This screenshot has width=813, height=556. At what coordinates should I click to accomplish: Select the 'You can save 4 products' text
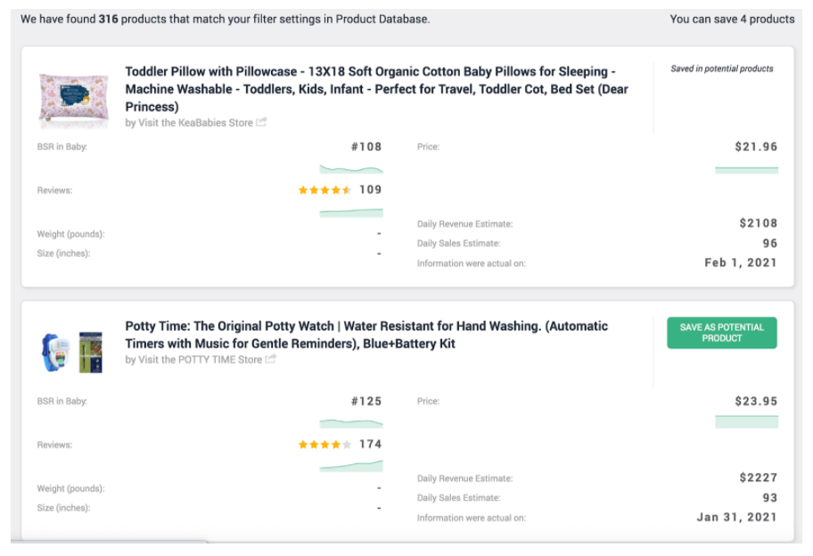click(x=732, y=20)
